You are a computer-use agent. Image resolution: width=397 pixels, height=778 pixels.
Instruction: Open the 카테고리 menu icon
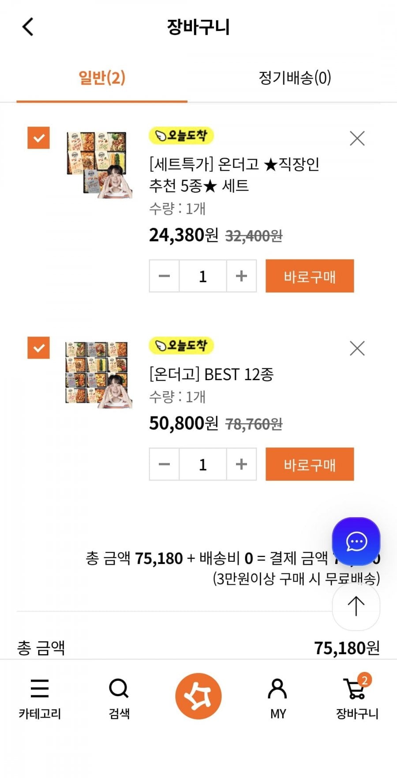(x=40, y=697)
